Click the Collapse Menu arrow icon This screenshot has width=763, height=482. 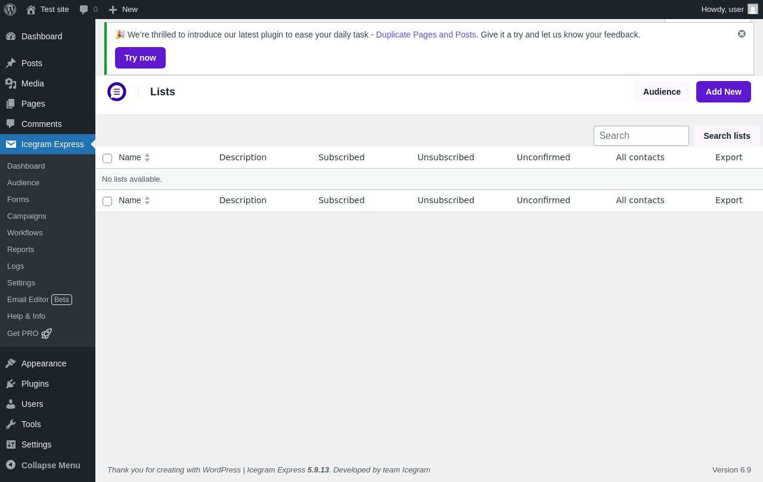pyautogui.click(x=11, y=465)
